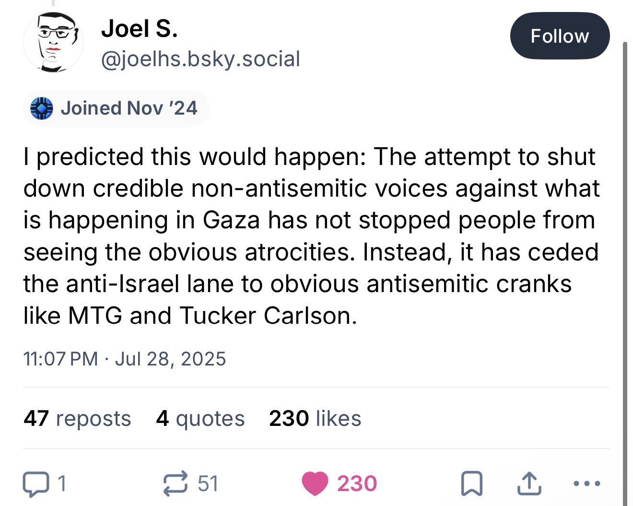This screenshot has height=506, width=633.
Task: Click the blue badge icon beside Joined Nov '24
Action: pos(41,108)
